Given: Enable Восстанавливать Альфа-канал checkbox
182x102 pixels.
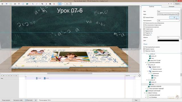Looking at the screenshot, I should [x=144, y=25].
